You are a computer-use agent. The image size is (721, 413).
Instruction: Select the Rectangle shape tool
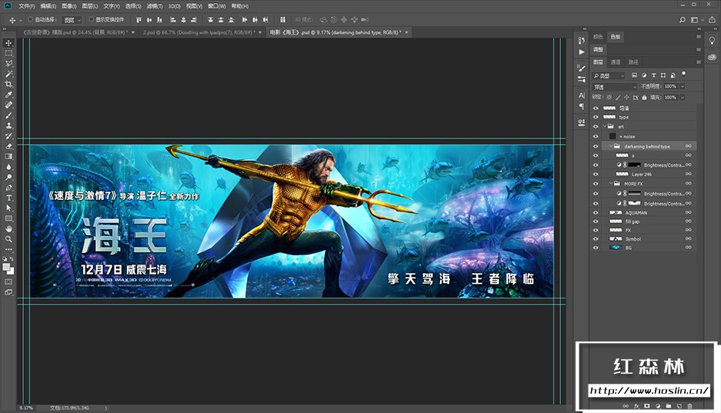[x=8, y=218]
